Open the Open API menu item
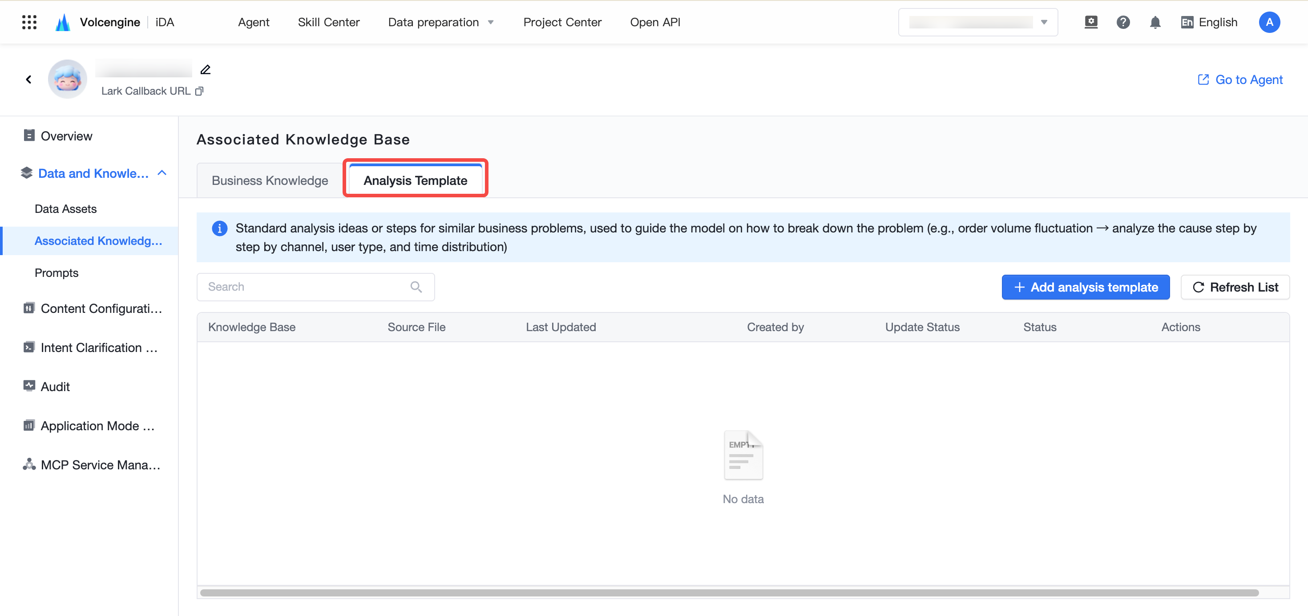This screenshot has height=616, width=1308. click(x=655, y=22)
